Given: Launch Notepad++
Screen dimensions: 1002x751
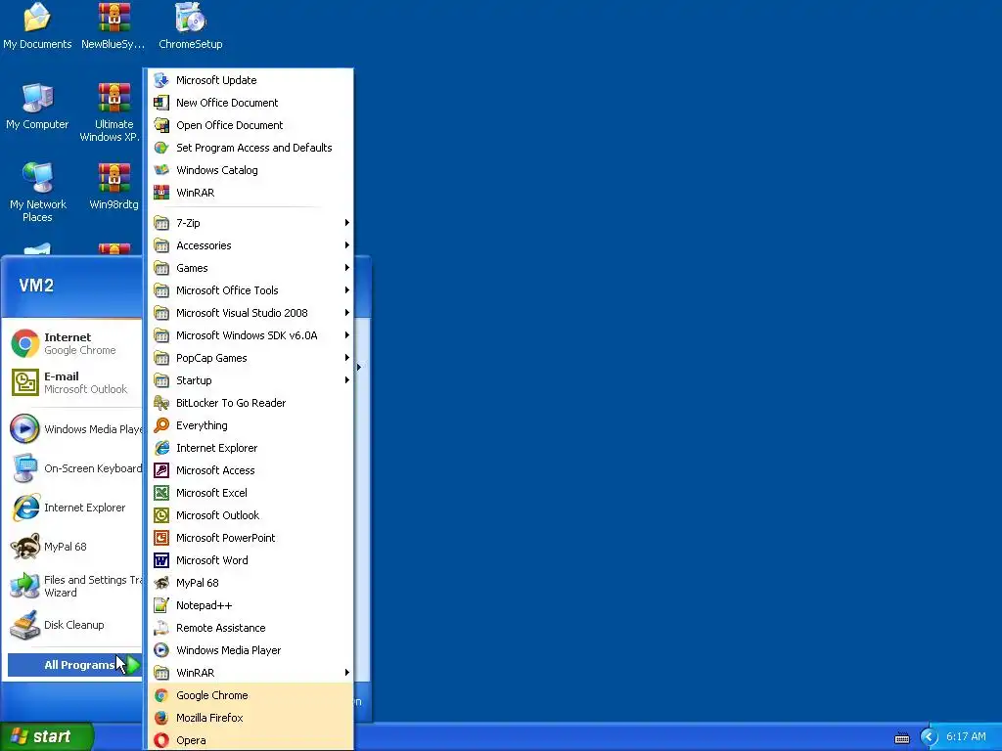Looking at the screenshot, I should coord(250,605).
